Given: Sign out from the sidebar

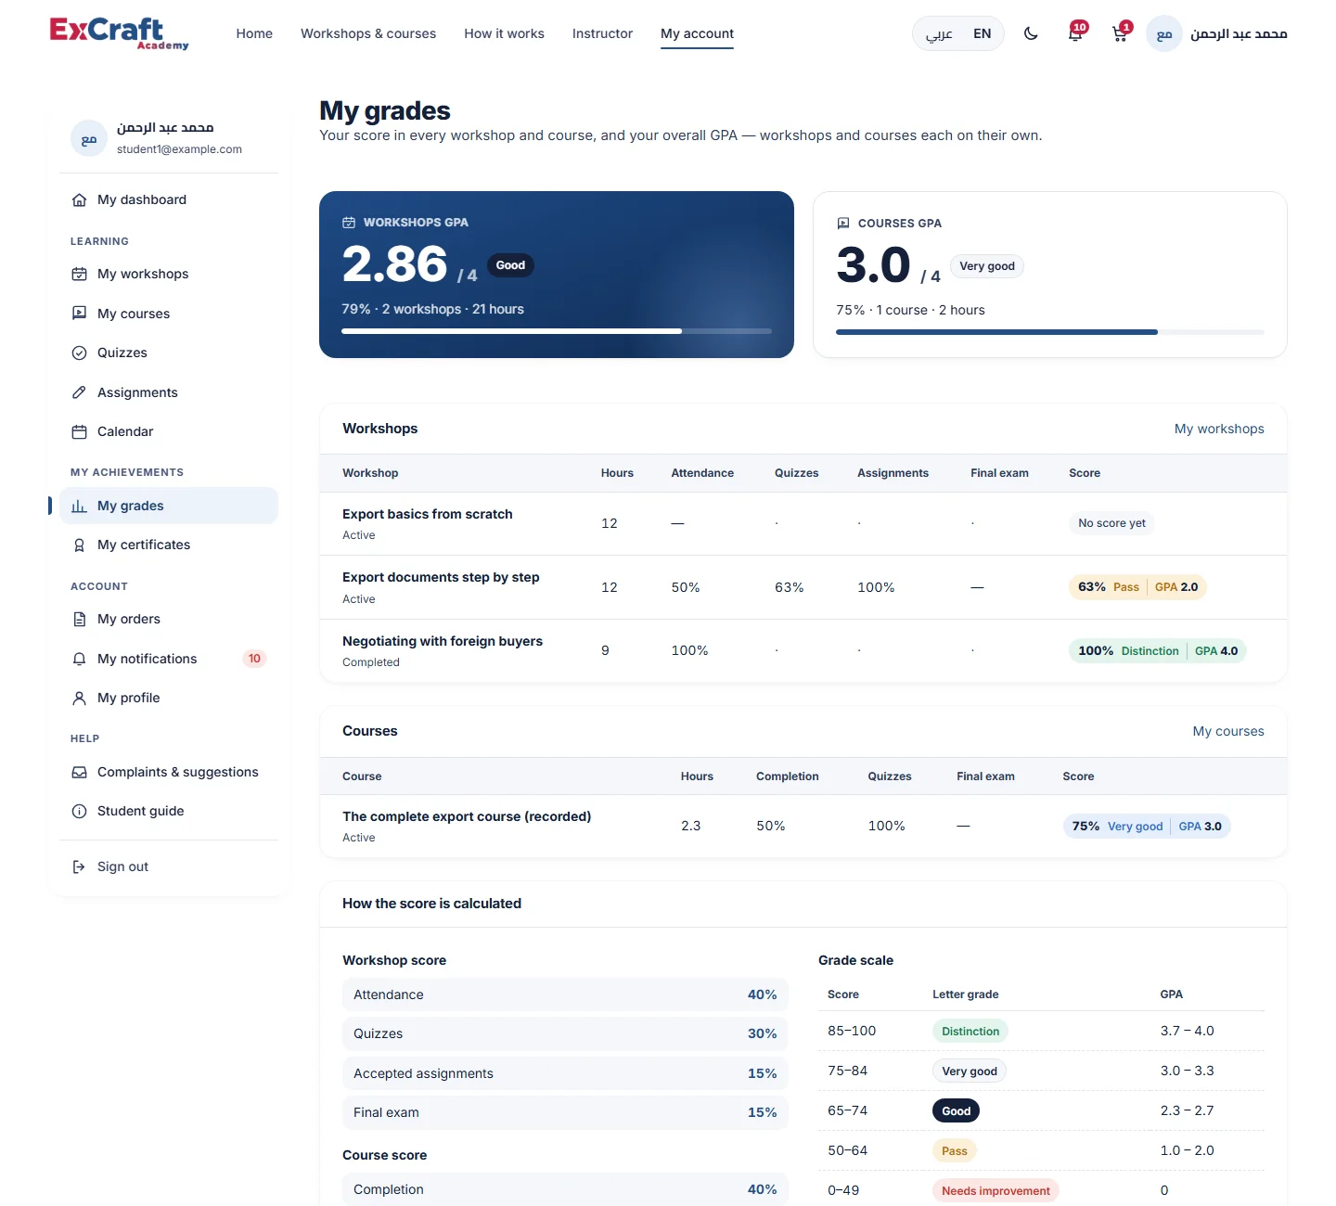Looking at the screenshot, I should 169,866.
